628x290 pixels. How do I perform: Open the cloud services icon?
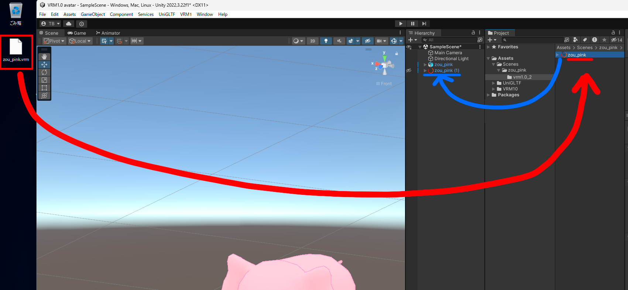coord(69,24)
